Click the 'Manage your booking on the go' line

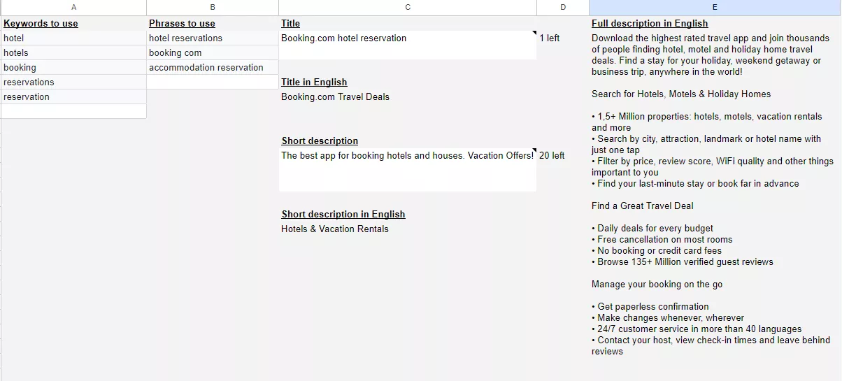click(657, 285)
